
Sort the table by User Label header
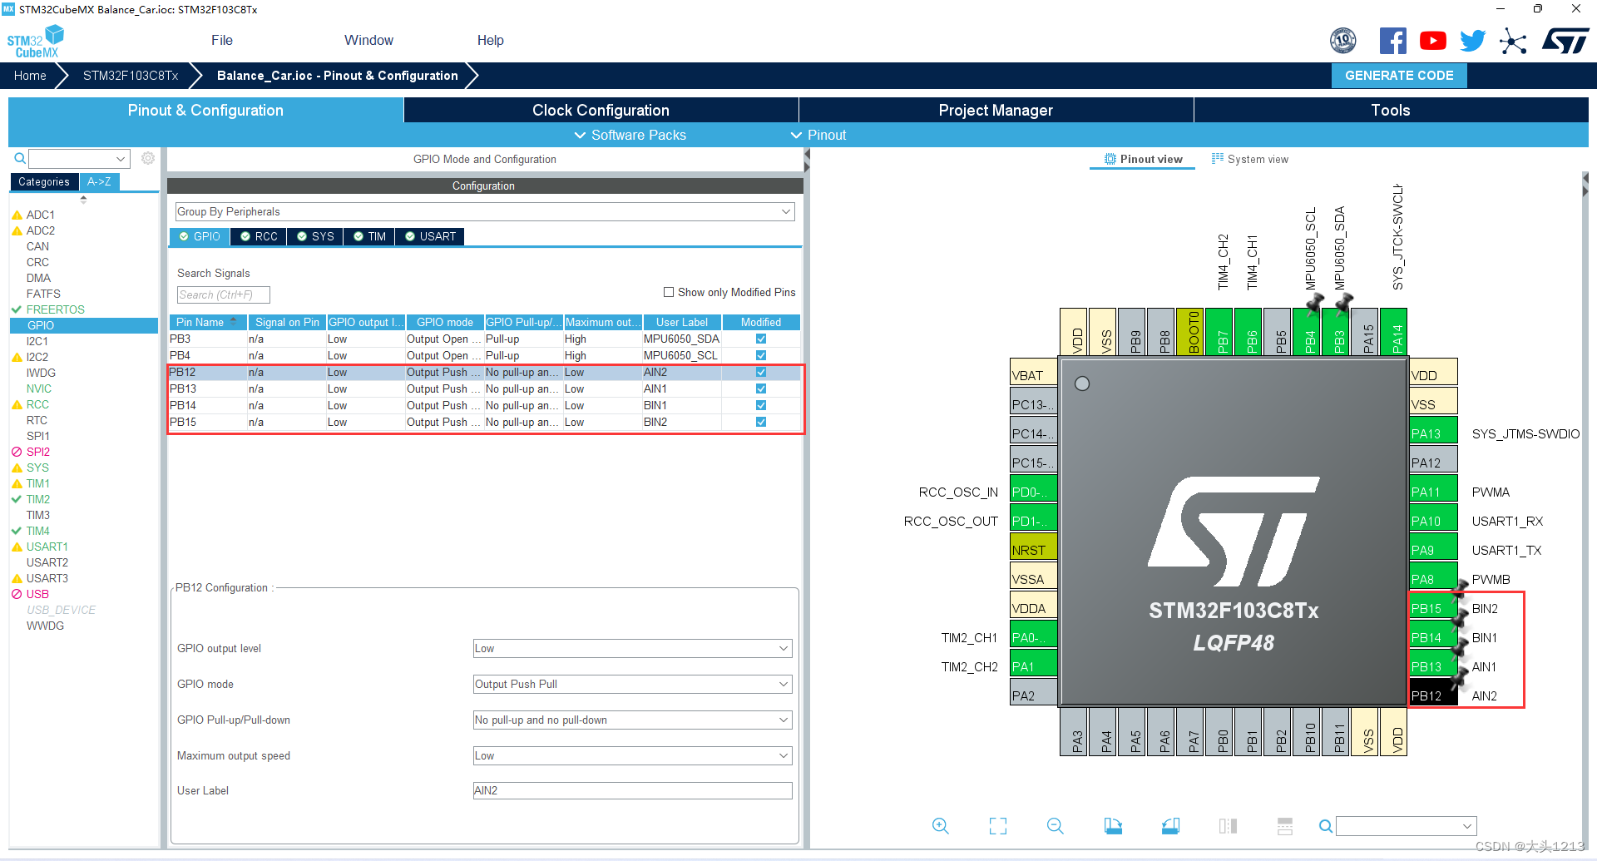[681, 322]
